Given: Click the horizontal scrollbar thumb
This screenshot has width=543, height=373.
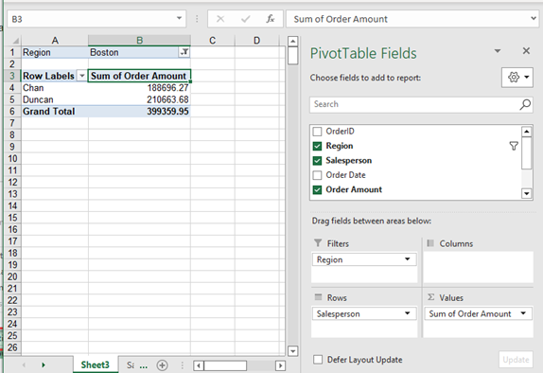Looking at the screenshot, I should coord(225,365).
